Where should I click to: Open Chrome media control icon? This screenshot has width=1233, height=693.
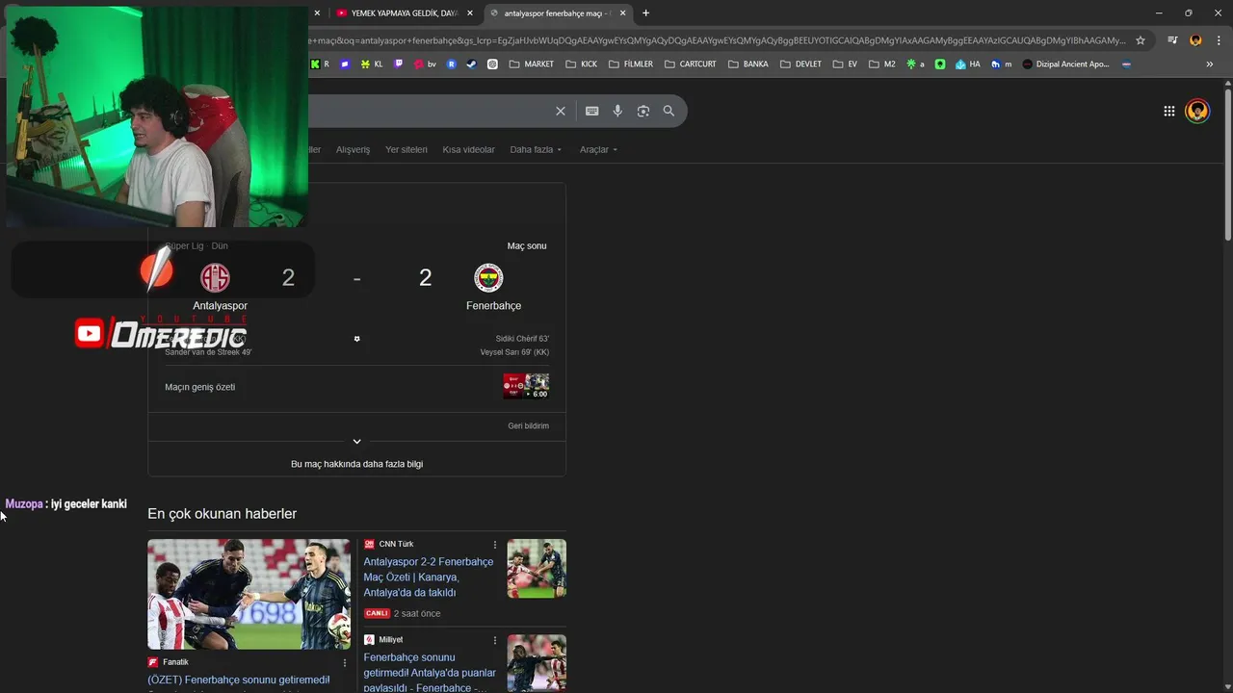coord(1172,40)
